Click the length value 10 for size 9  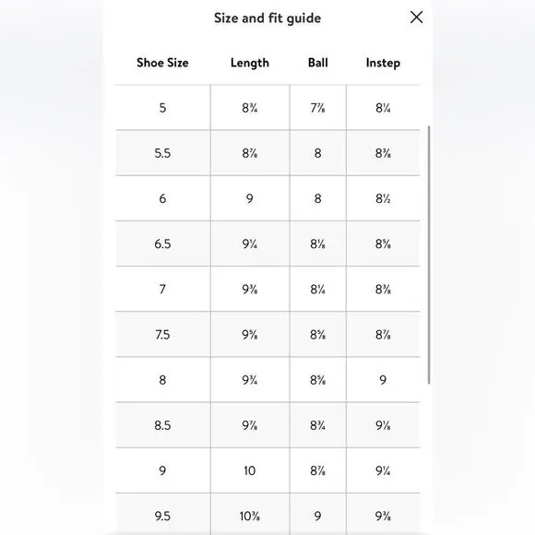click(250, 470)
